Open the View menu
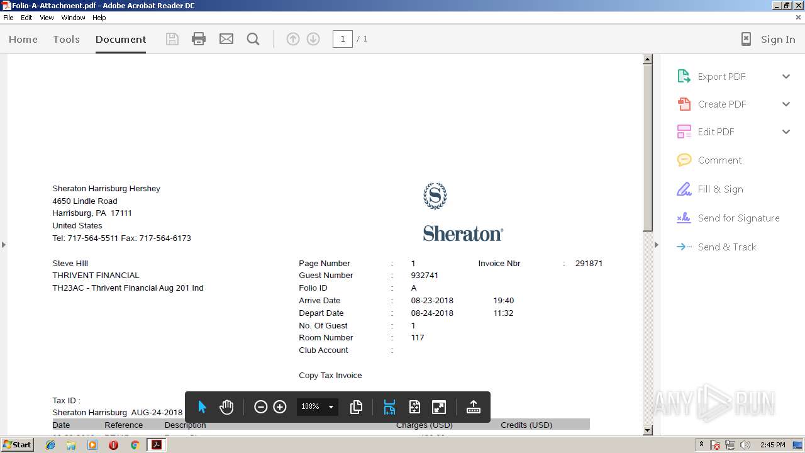 pyautogui.click(x=47, y=18)
